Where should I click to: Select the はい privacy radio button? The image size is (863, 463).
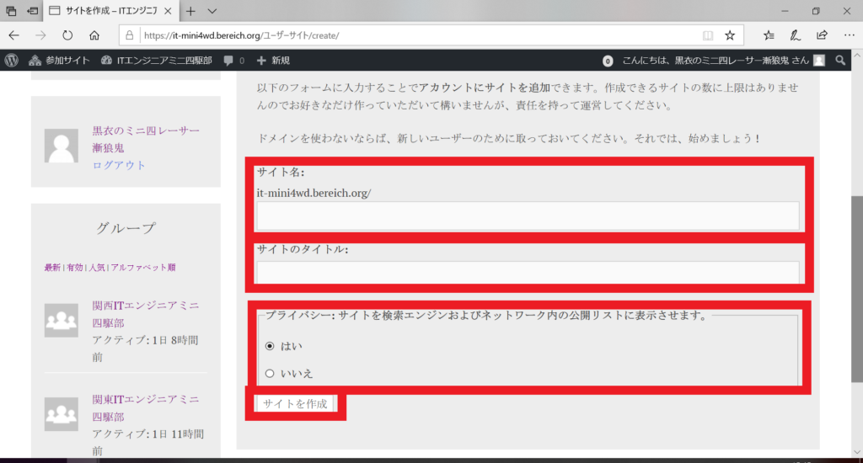click(270, 345)
